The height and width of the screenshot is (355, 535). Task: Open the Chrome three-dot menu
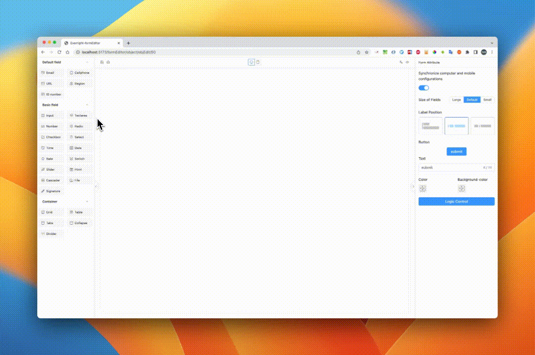tap(492, 52)
